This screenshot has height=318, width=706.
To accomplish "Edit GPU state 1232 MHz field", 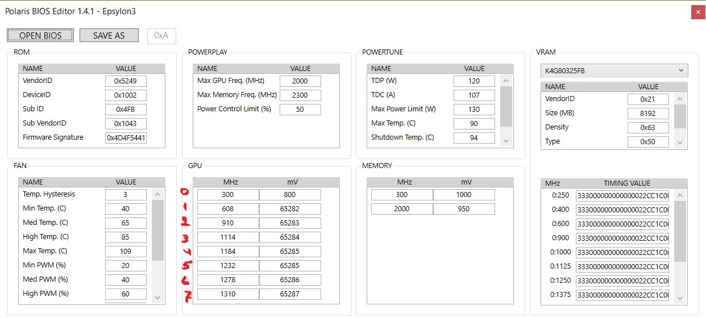I will 228,265.
